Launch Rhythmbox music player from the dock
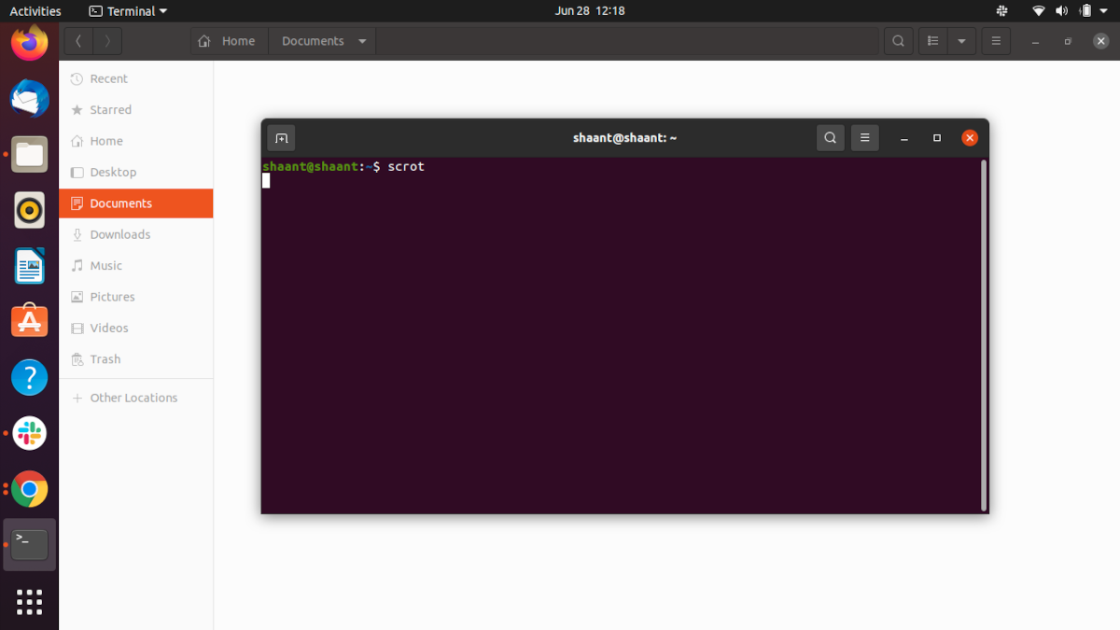The image size is (1120, 630). [29, 210]
